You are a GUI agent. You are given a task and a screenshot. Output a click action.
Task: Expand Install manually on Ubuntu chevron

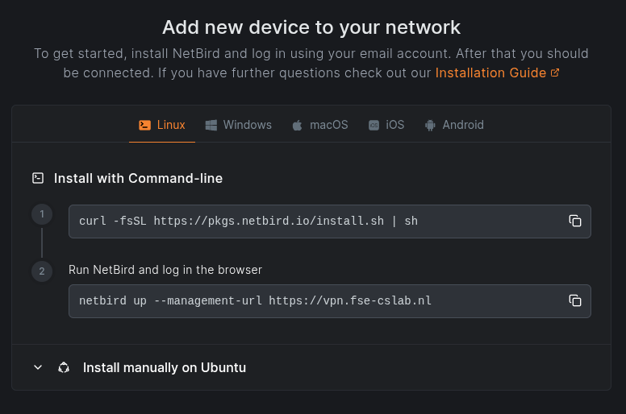pos(38,367)
